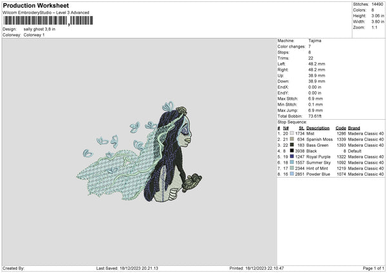387x273 pixels.
Task: Click the 'Created By:' footer label
Action: (14, 268)
